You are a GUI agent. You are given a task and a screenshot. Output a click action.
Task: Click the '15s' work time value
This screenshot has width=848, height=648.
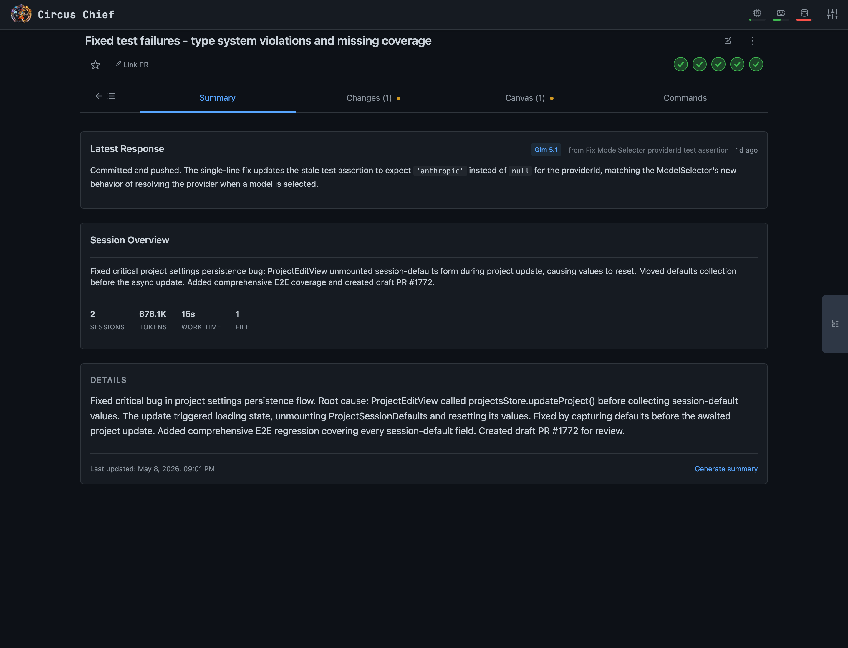pos(188,314)
